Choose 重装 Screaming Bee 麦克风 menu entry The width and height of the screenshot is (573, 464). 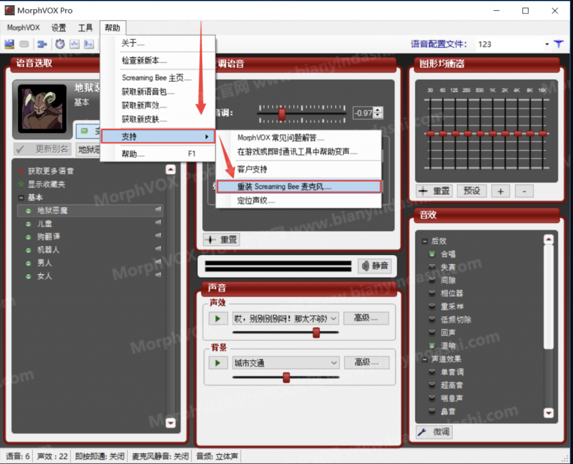click(x=299, y=187)
